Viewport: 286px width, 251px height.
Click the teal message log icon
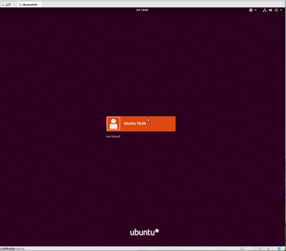[279, 249]
